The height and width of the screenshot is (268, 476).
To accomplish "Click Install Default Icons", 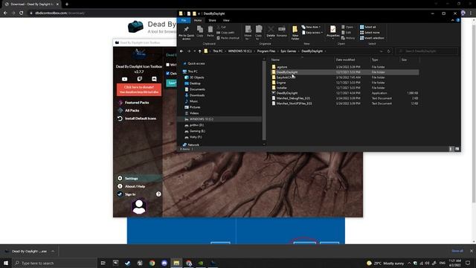I will click(x=141, y=118).
